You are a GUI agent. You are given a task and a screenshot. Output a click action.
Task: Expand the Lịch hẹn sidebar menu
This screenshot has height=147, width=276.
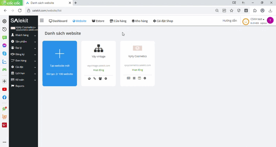(x=23, y=73)
